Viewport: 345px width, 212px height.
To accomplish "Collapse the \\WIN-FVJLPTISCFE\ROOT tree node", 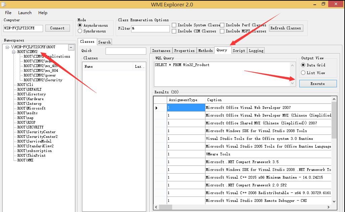I will click(7, 47).
